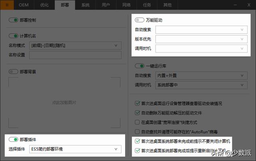The image size is (256, 161).
Task: Uncheck 自动删除万能驱动解压的驱动文件
Action: pos(137,113)
